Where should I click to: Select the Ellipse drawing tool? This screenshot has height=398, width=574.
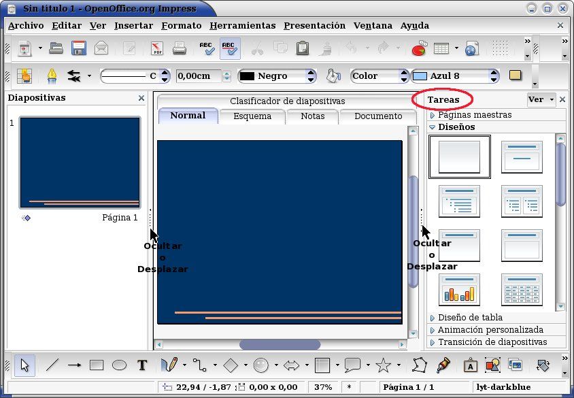[x=119, y=365]
